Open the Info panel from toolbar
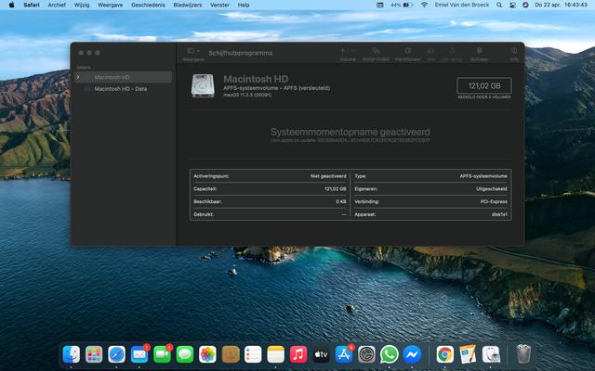The width and height of the screenshot is (595, 371). click(x=514, y=51)
